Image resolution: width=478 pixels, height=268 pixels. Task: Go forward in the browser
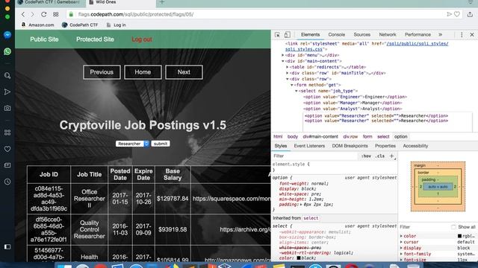click(33, 14)
